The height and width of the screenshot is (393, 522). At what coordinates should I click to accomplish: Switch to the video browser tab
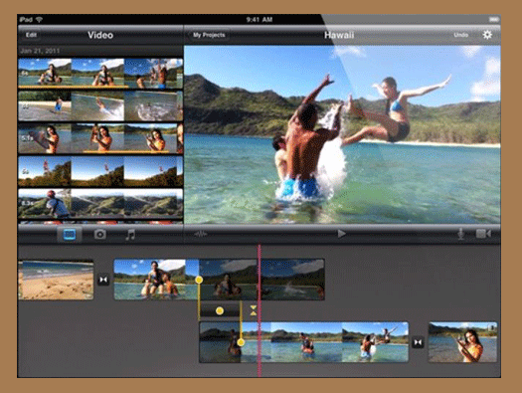[70, 235]
